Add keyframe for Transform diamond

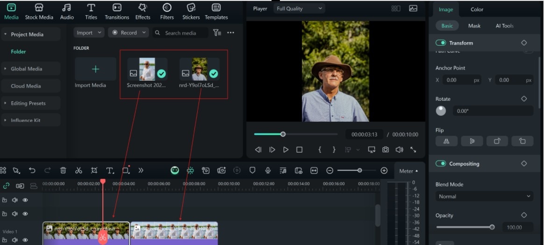tap(524, 42)
